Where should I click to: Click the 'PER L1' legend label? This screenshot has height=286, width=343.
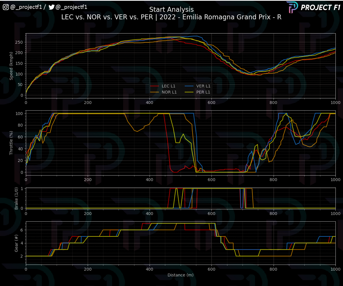click(203, 92)
